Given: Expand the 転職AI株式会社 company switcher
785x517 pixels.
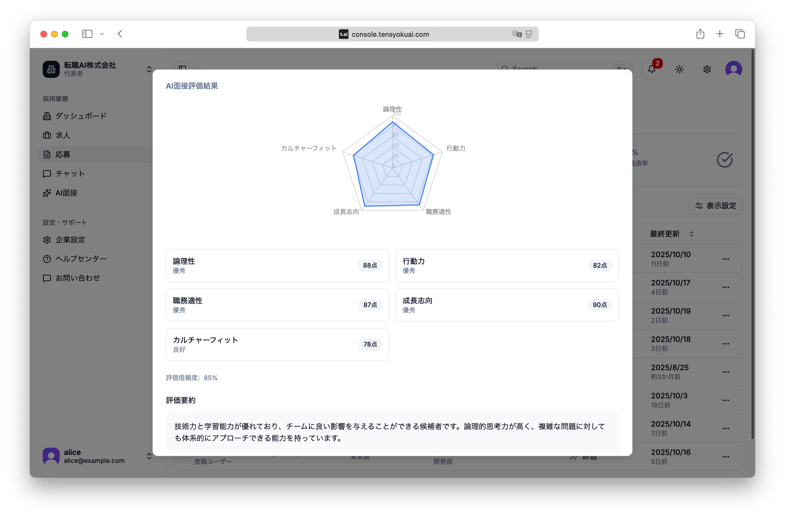Looking at the screenshot, I should pos(149,69).
